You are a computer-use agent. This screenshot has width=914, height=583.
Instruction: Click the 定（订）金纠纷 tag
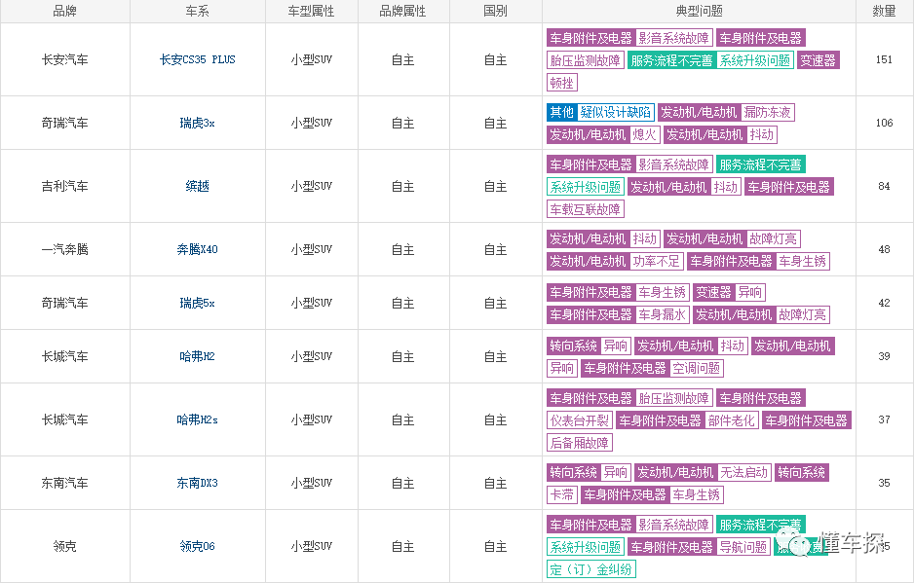(x=591, y=569)
